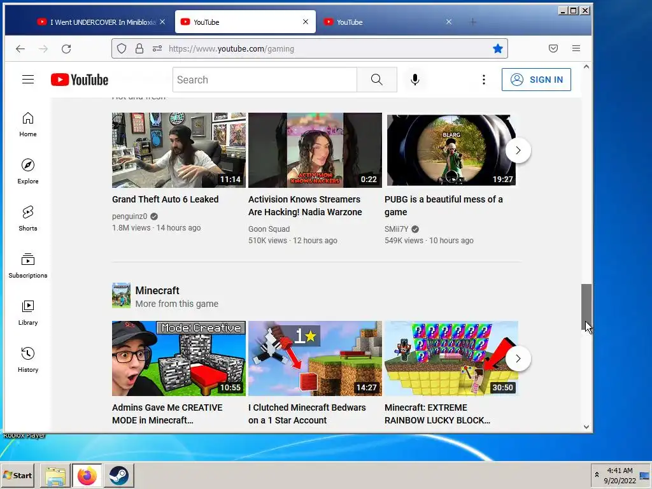Open History in sidebar

point(28,359)
